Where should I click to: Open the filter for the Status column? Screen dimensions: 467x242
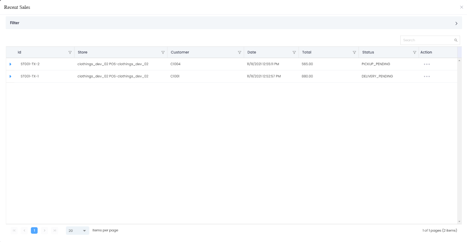(414, 52)
